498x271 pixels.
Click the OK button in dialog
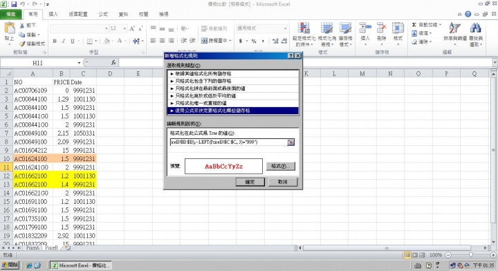coord(250,182)
